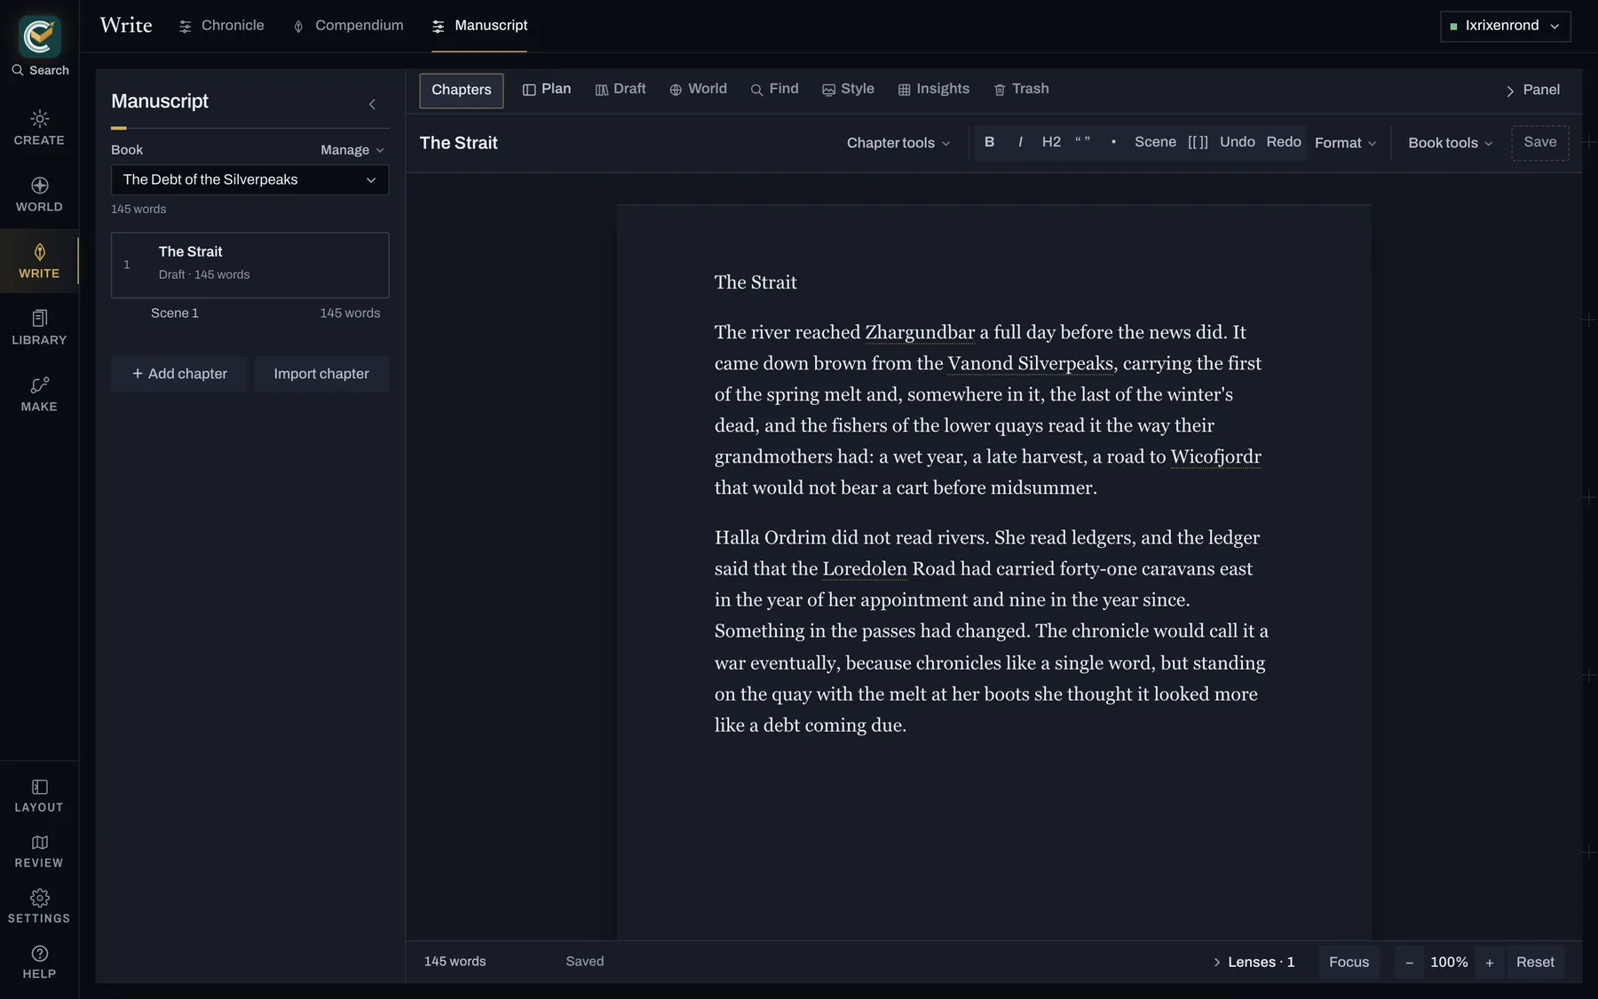Click the Add chapter button
1598x999 pixels.
pos(179,374)
